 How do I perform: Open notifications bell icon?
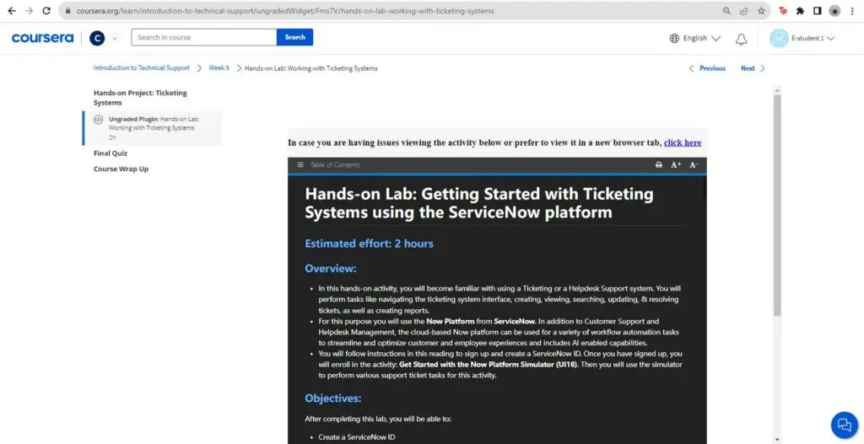pos(742,39)
